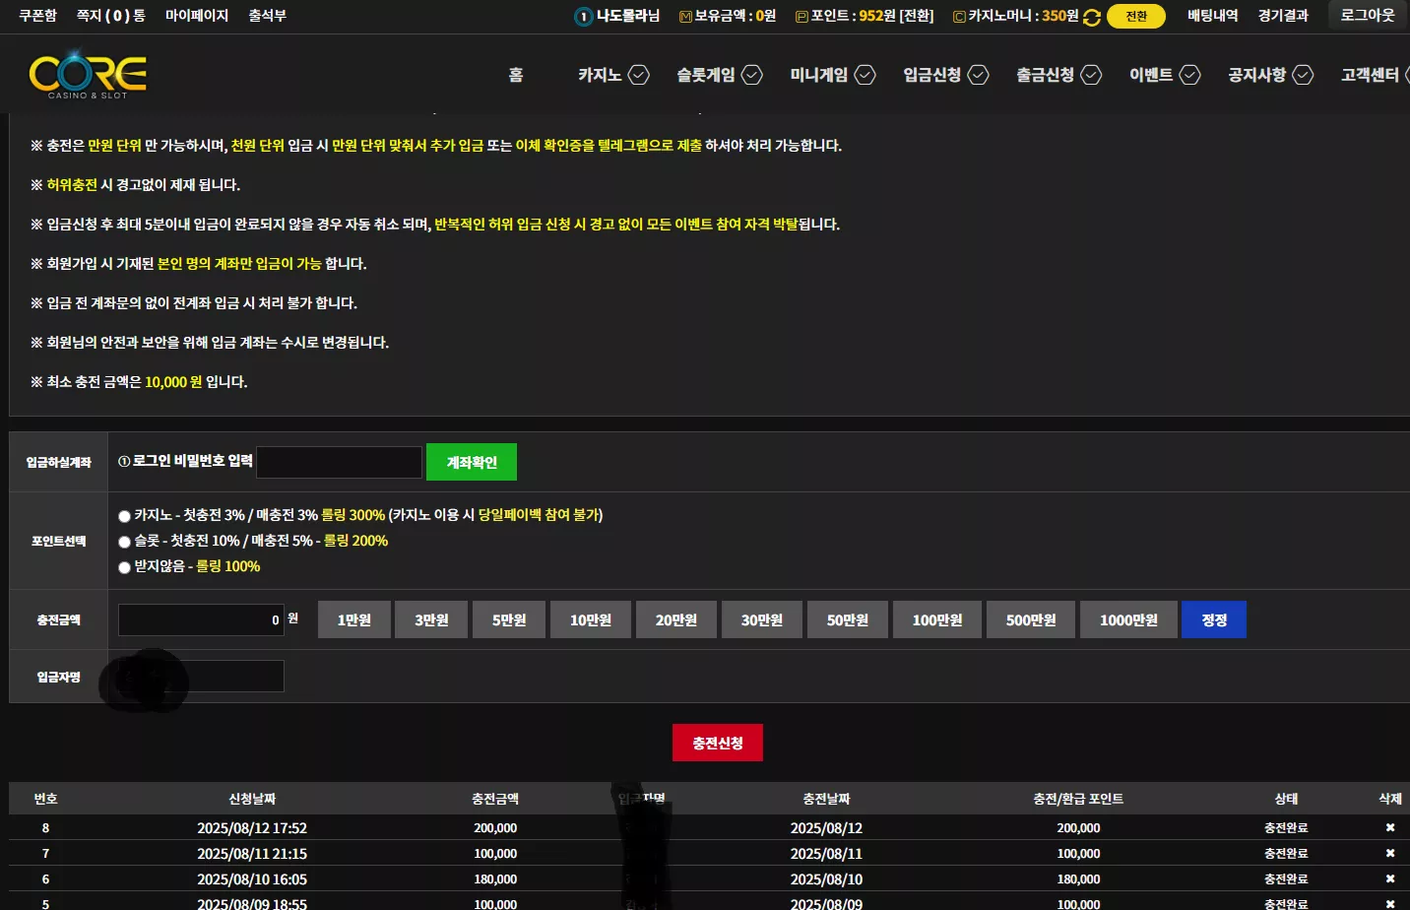The height and width of the screenshot is (910, 1410).
Task: Focus the 입금자명 depositor name field
Action: tap(201, 677)
